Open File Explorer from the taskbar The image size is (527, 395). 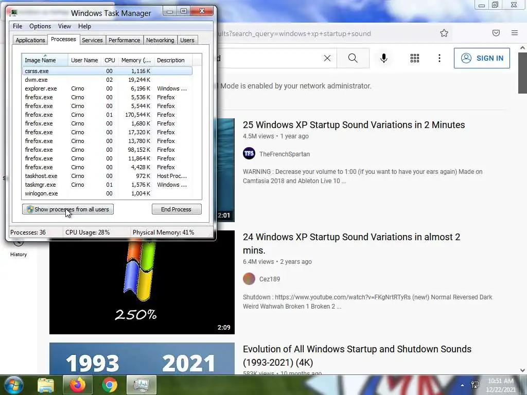(x=46, y=385)
